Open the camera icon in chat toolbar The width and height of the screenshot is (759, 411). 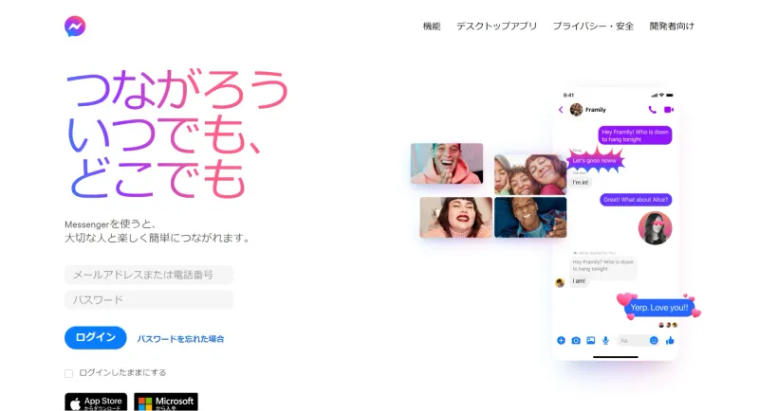click(x=576, y=341)
